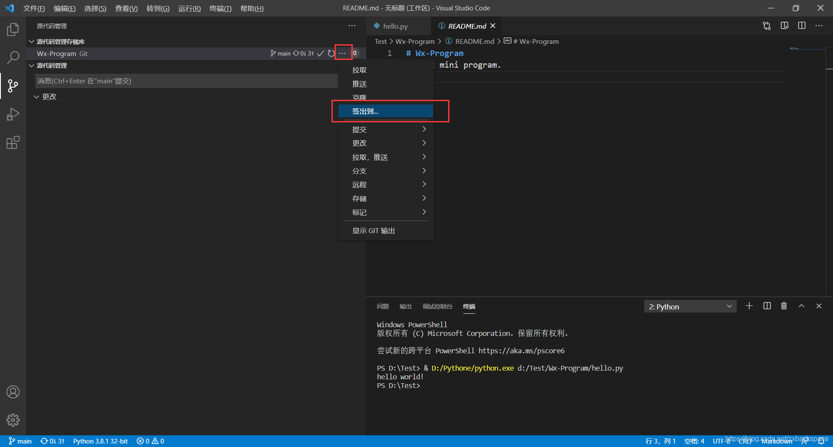Image resolution: width=833 pixels, height=447 pixels.
Task: Expand the 分支 submenu
Action: tap(386, 171)
